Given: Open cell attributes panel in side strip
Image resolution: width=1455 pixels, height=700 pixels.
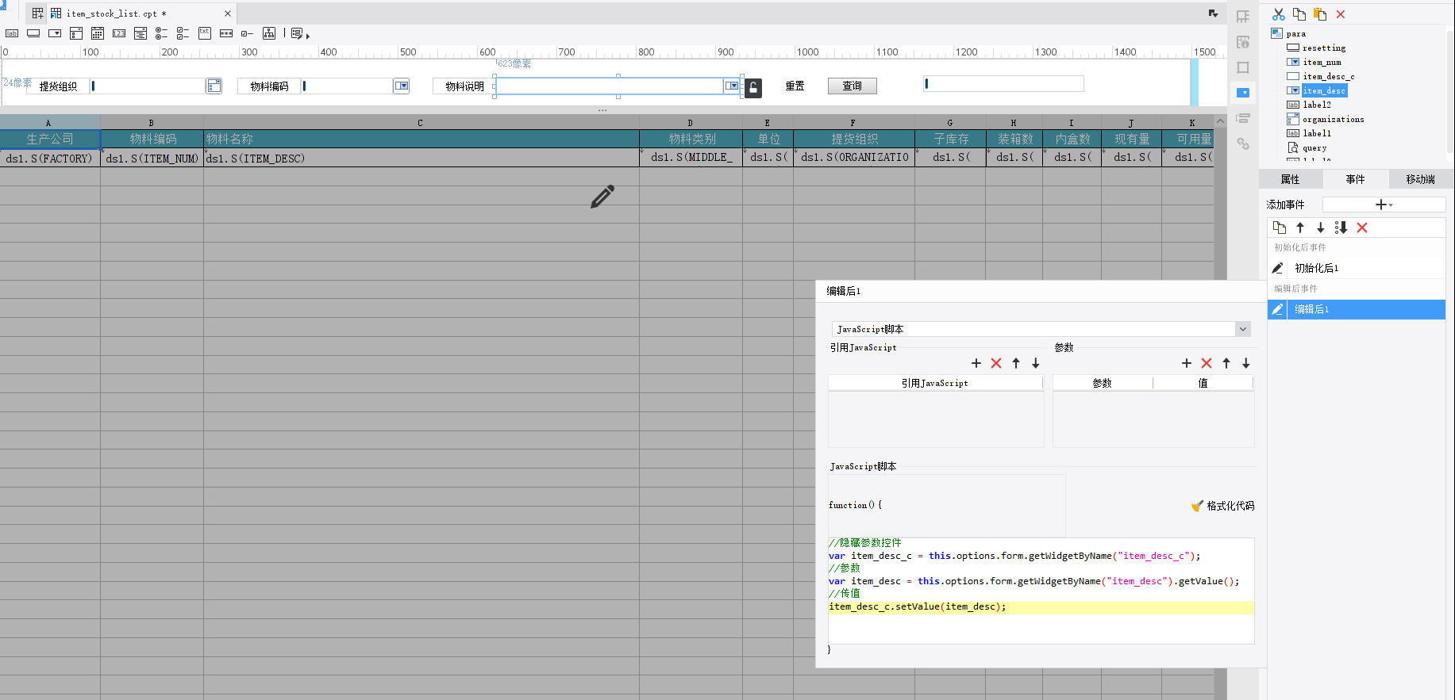Looking at the screenshot, I should (1243, 42).
